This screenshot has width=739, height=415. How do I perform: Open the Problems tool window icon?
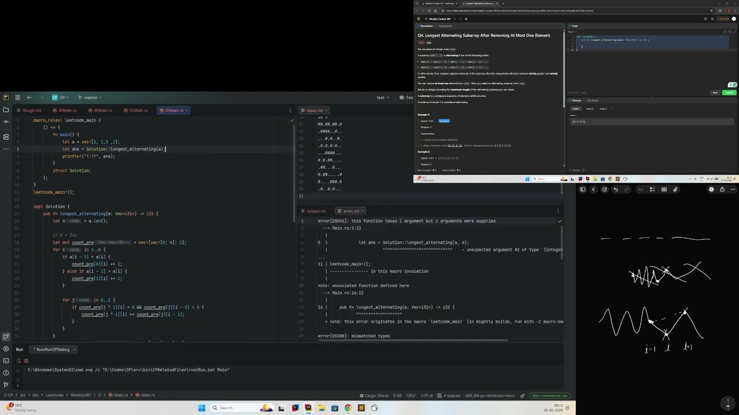pyautogui.click(x=6, y=372)
